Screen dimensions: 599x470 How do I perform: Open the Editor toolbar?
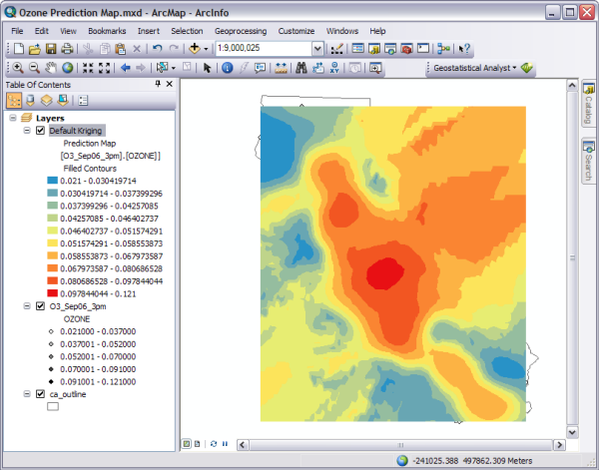coord(336,49)
